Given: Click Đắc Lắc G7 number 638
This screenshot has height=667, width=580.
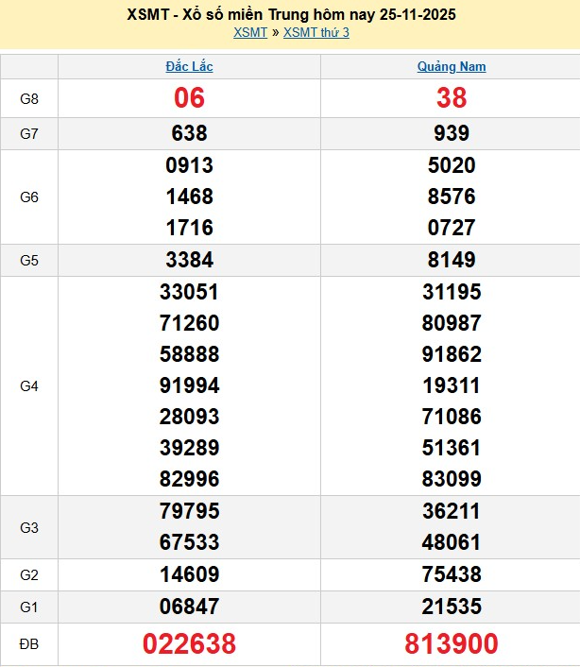Looking at the screenshot, I should point(189,133).
